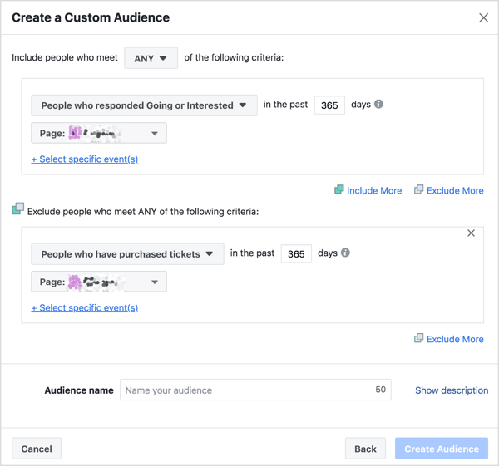Screen dimensions: 499x466
Task: Click Select specific event(s) in include section
Action: click(85, 159)
